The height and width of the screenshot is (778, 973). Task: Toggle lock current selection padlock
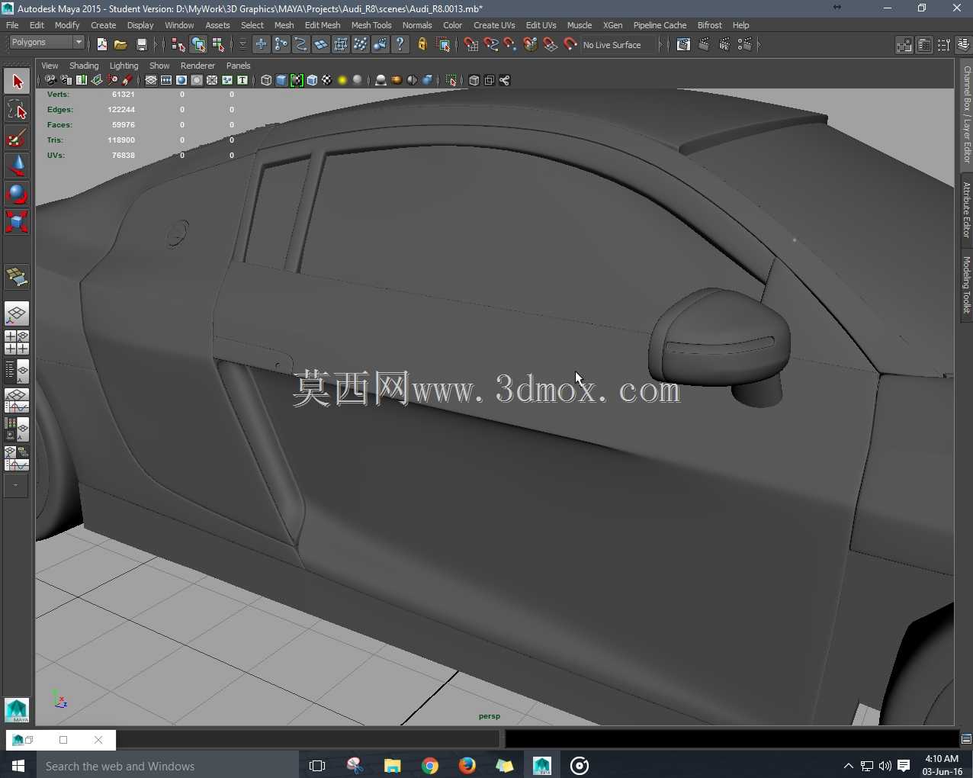coord(422,45)
